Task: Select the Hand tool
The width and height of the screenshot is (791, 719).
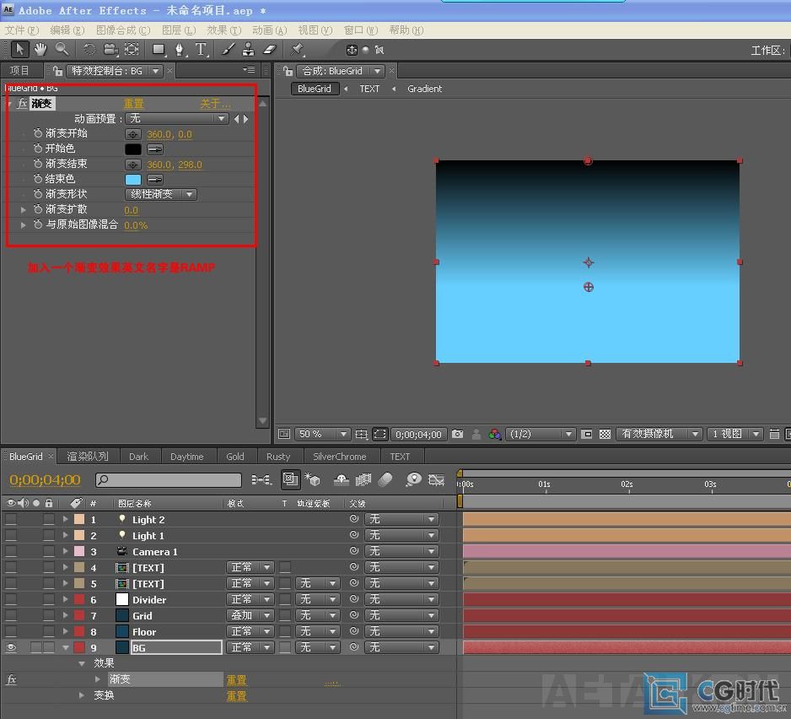Action: (x=40, y=50)
